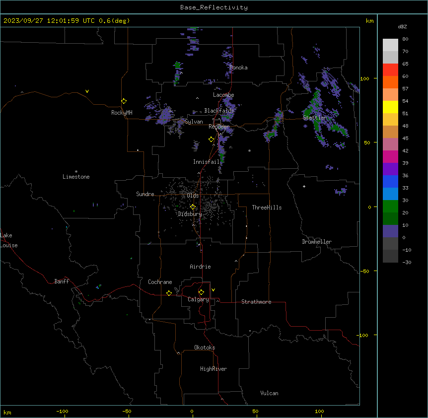
Task: Pick the light gray 80 dBZ swatch
Action: point(390,45)
